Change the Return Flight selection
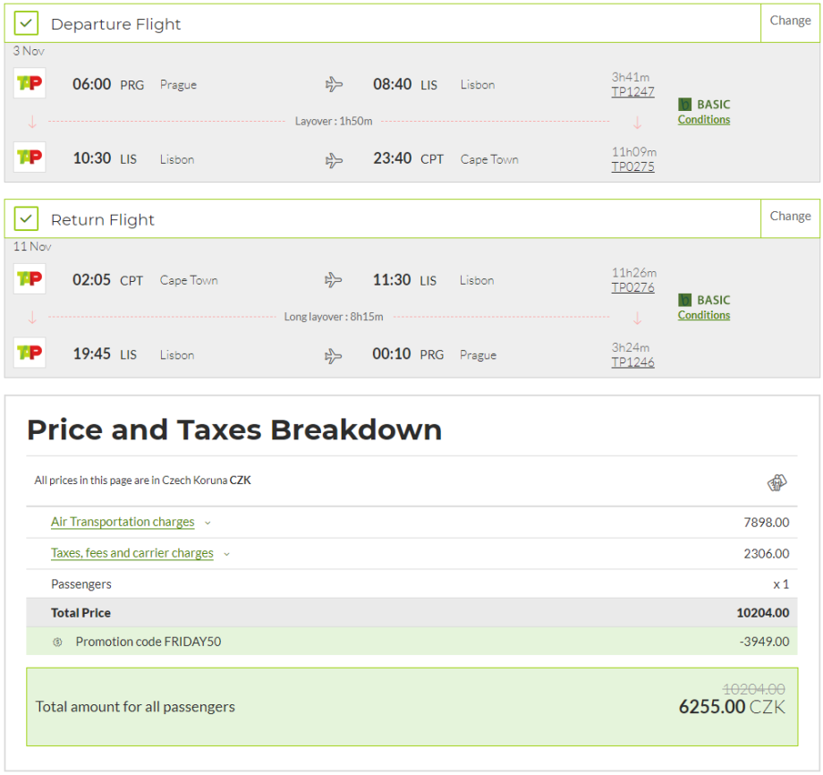 click(x=790, y=216)
